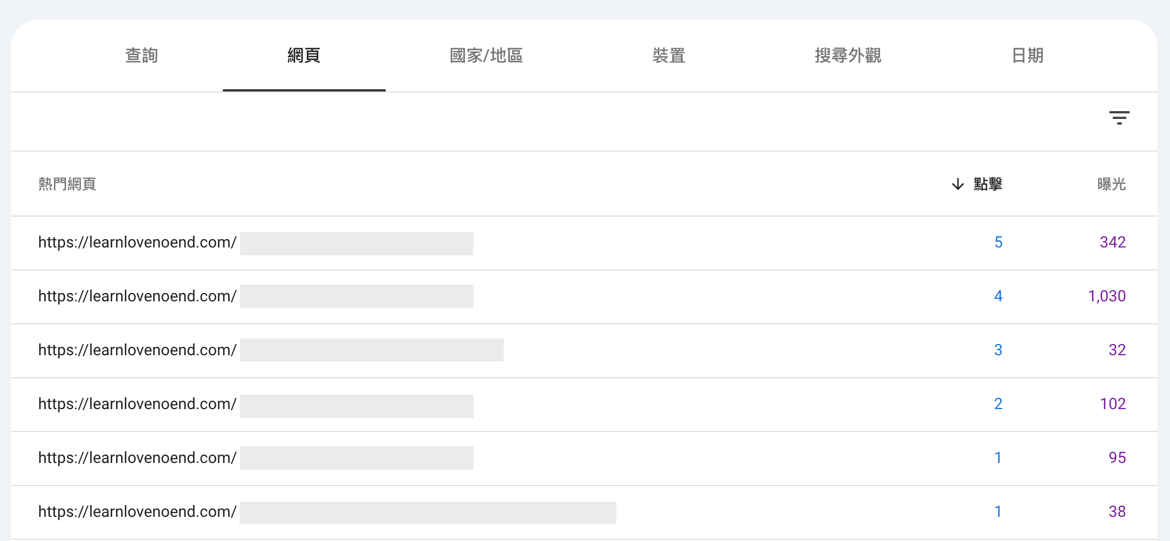
Task: Go to the 日期 tab
Action: tap(1028, 56)
